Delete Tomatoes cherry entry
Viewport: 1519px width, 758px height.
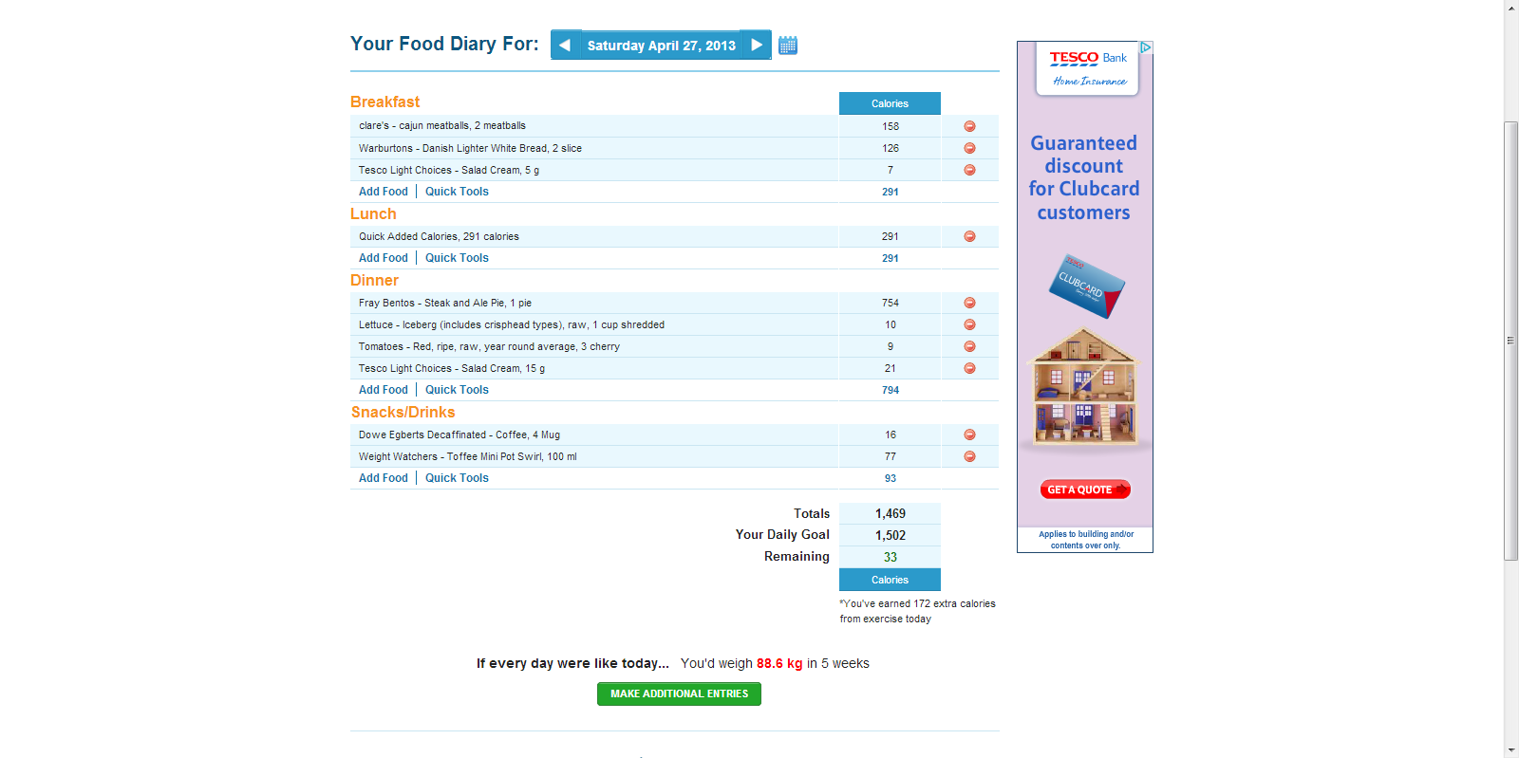point(969,346)
